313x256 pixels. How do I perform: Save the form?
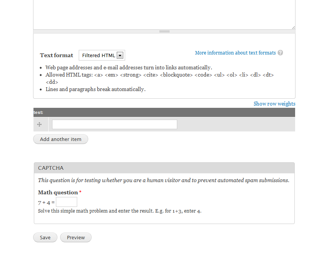[45, 237]
